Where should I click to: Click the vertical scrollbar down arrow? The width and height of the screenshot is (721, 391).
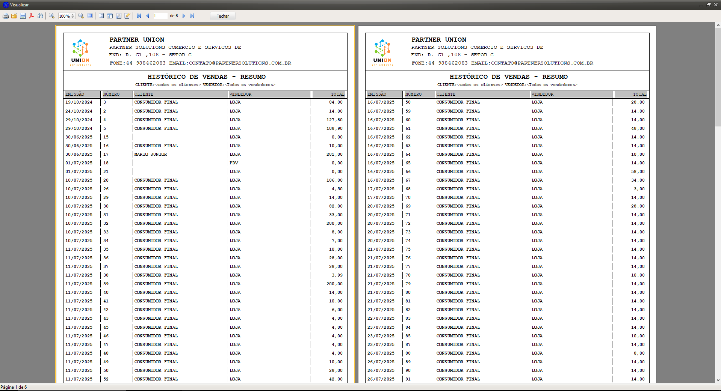click(718, 380)
